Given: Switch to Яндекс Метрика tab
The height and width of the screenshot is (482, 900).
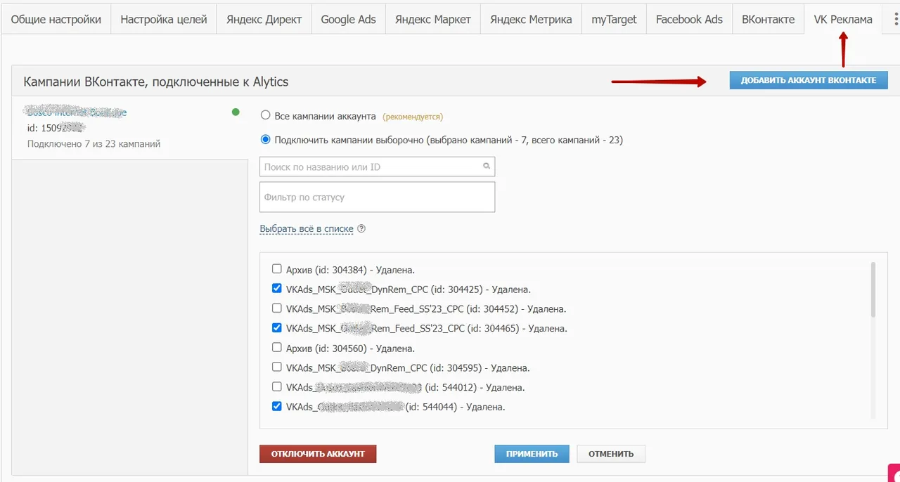Looking at the screenshot, I should pos(531,20).
